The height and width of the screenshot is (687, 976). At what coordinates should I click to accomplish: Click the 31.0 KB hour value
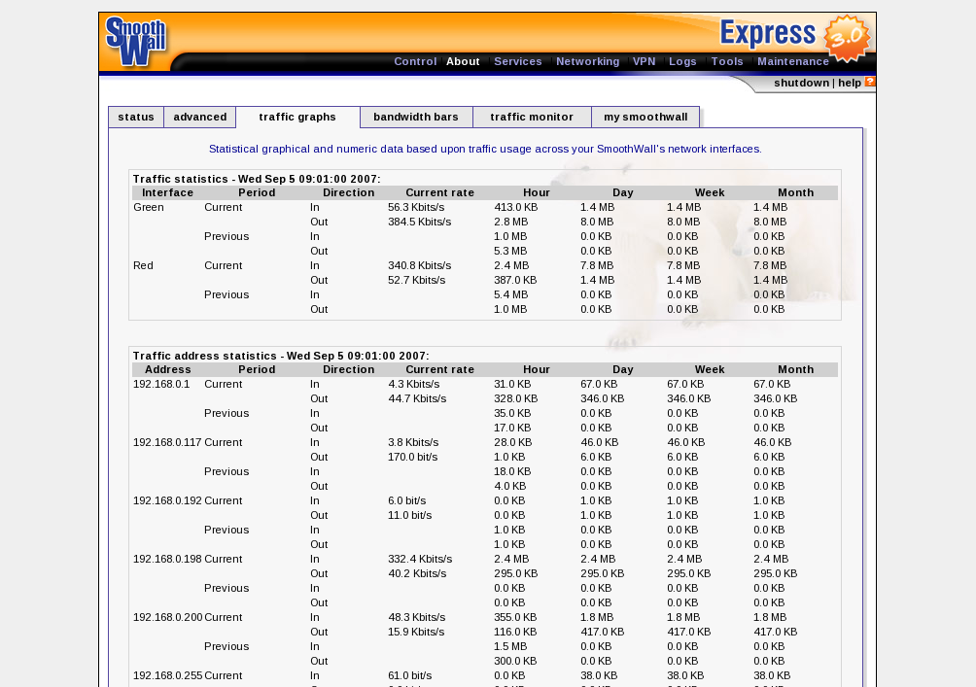pyautogui.click(x=512, y=385)
